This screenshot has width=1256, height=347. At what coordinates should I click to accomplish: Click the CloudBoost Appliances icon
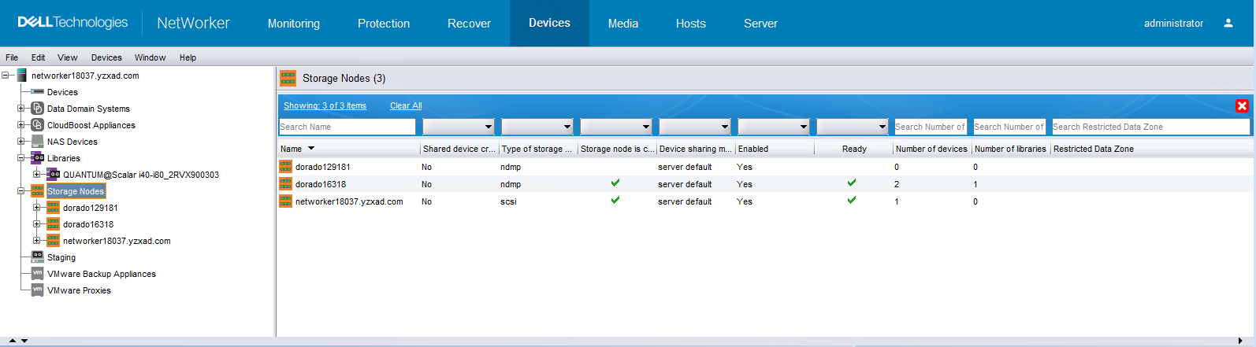pyautogui.click(x=37, y=125)
